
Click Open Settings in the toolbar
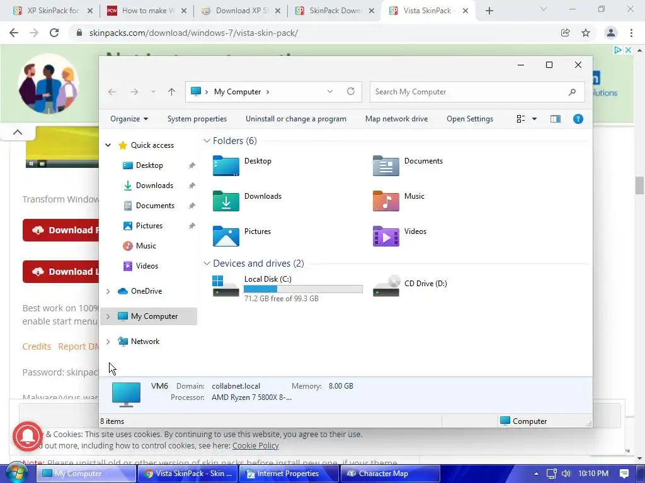point(470,119)
